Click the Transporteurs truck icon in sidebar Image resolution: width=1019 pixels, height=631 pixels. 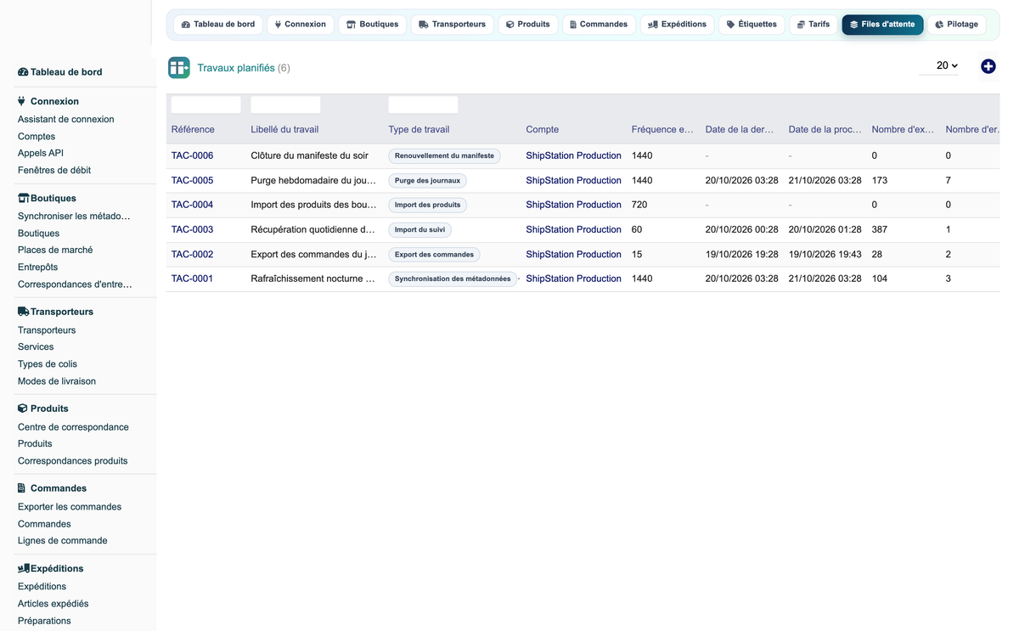[24, 312]
